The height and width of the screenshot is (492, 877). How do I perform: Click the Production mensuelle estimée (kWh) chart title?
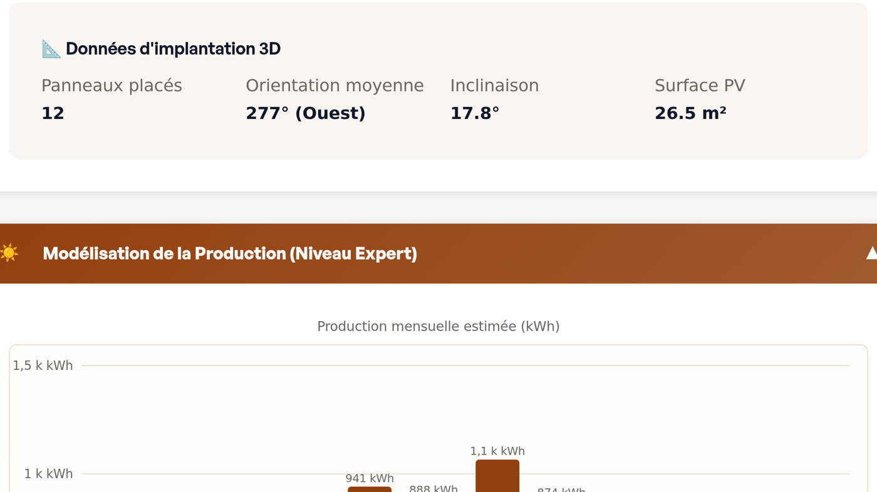pos(438,327)
